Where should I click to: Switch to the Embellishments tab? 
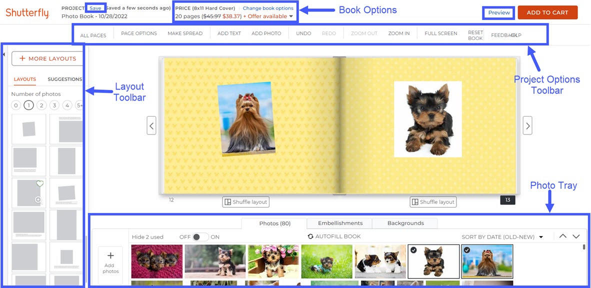(339, 223)
